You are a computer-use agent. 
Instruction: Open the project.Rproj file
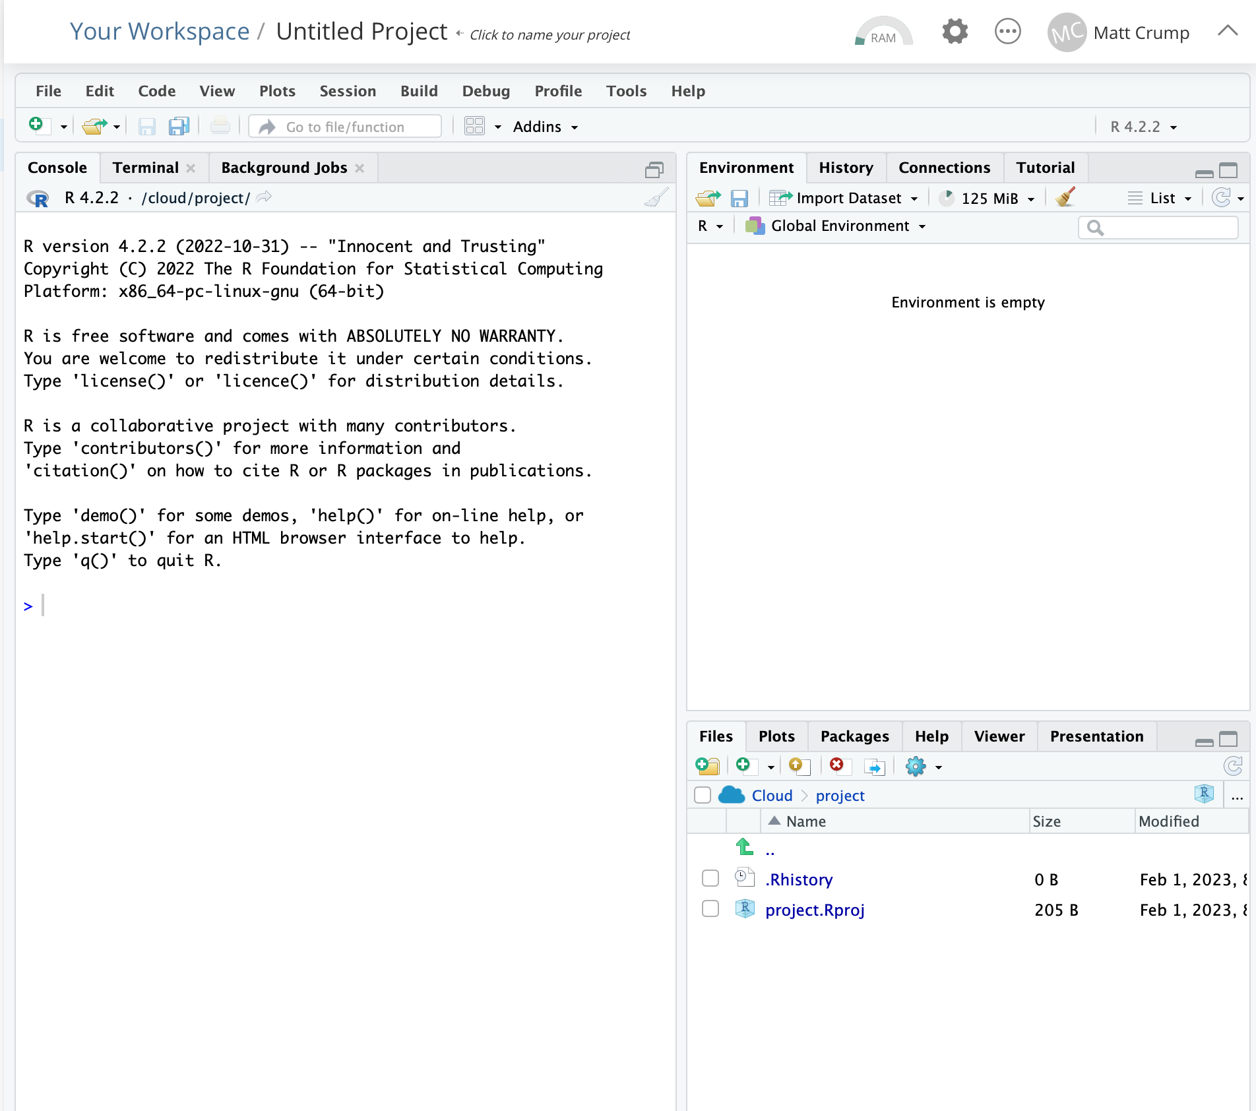tap(815, 910)
